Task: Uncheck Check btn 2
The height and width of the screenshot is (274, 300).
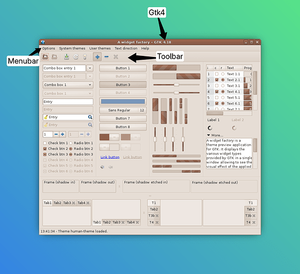Action: coord(45,149)
